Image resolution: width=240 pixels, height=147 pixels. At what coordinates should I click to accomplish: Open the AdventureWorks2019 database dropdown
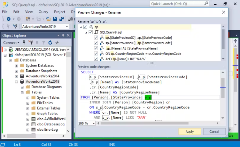point(67,26)
